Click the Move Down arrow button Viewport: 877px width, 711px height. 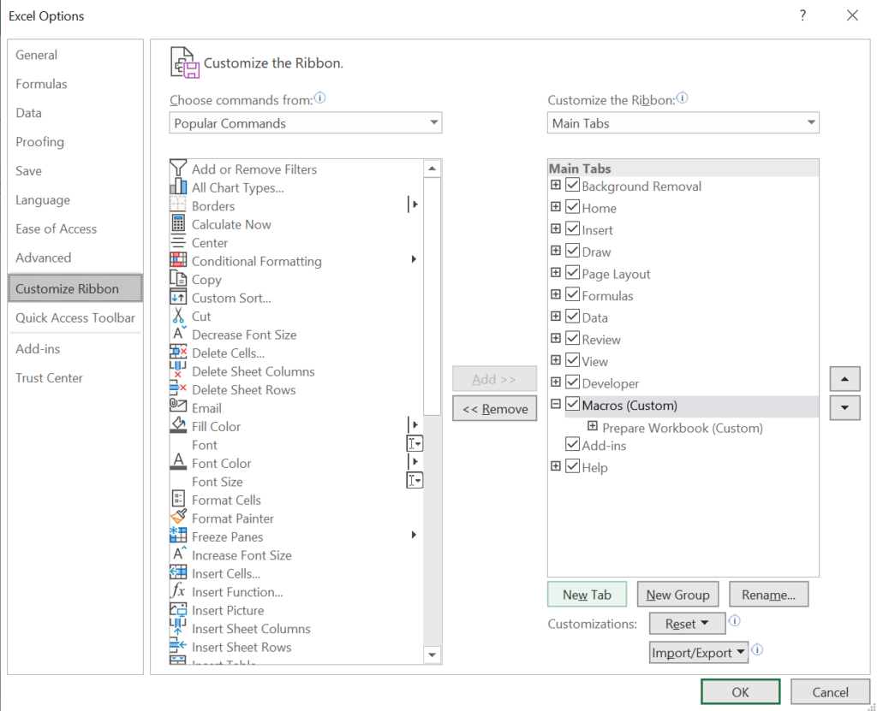844,408
